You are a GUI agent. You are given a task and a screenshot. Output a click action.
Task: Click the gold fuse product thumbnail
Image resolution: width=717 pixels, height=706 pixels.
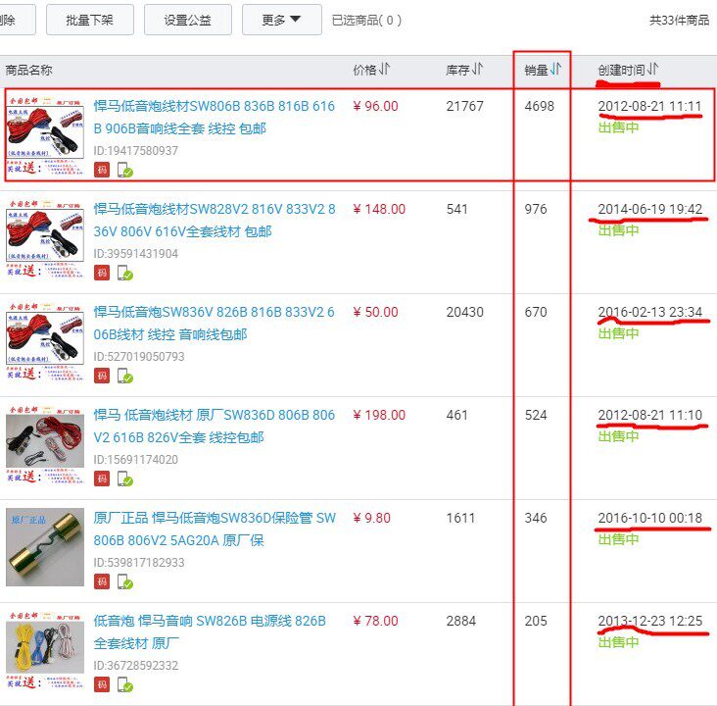click(45, 547)
